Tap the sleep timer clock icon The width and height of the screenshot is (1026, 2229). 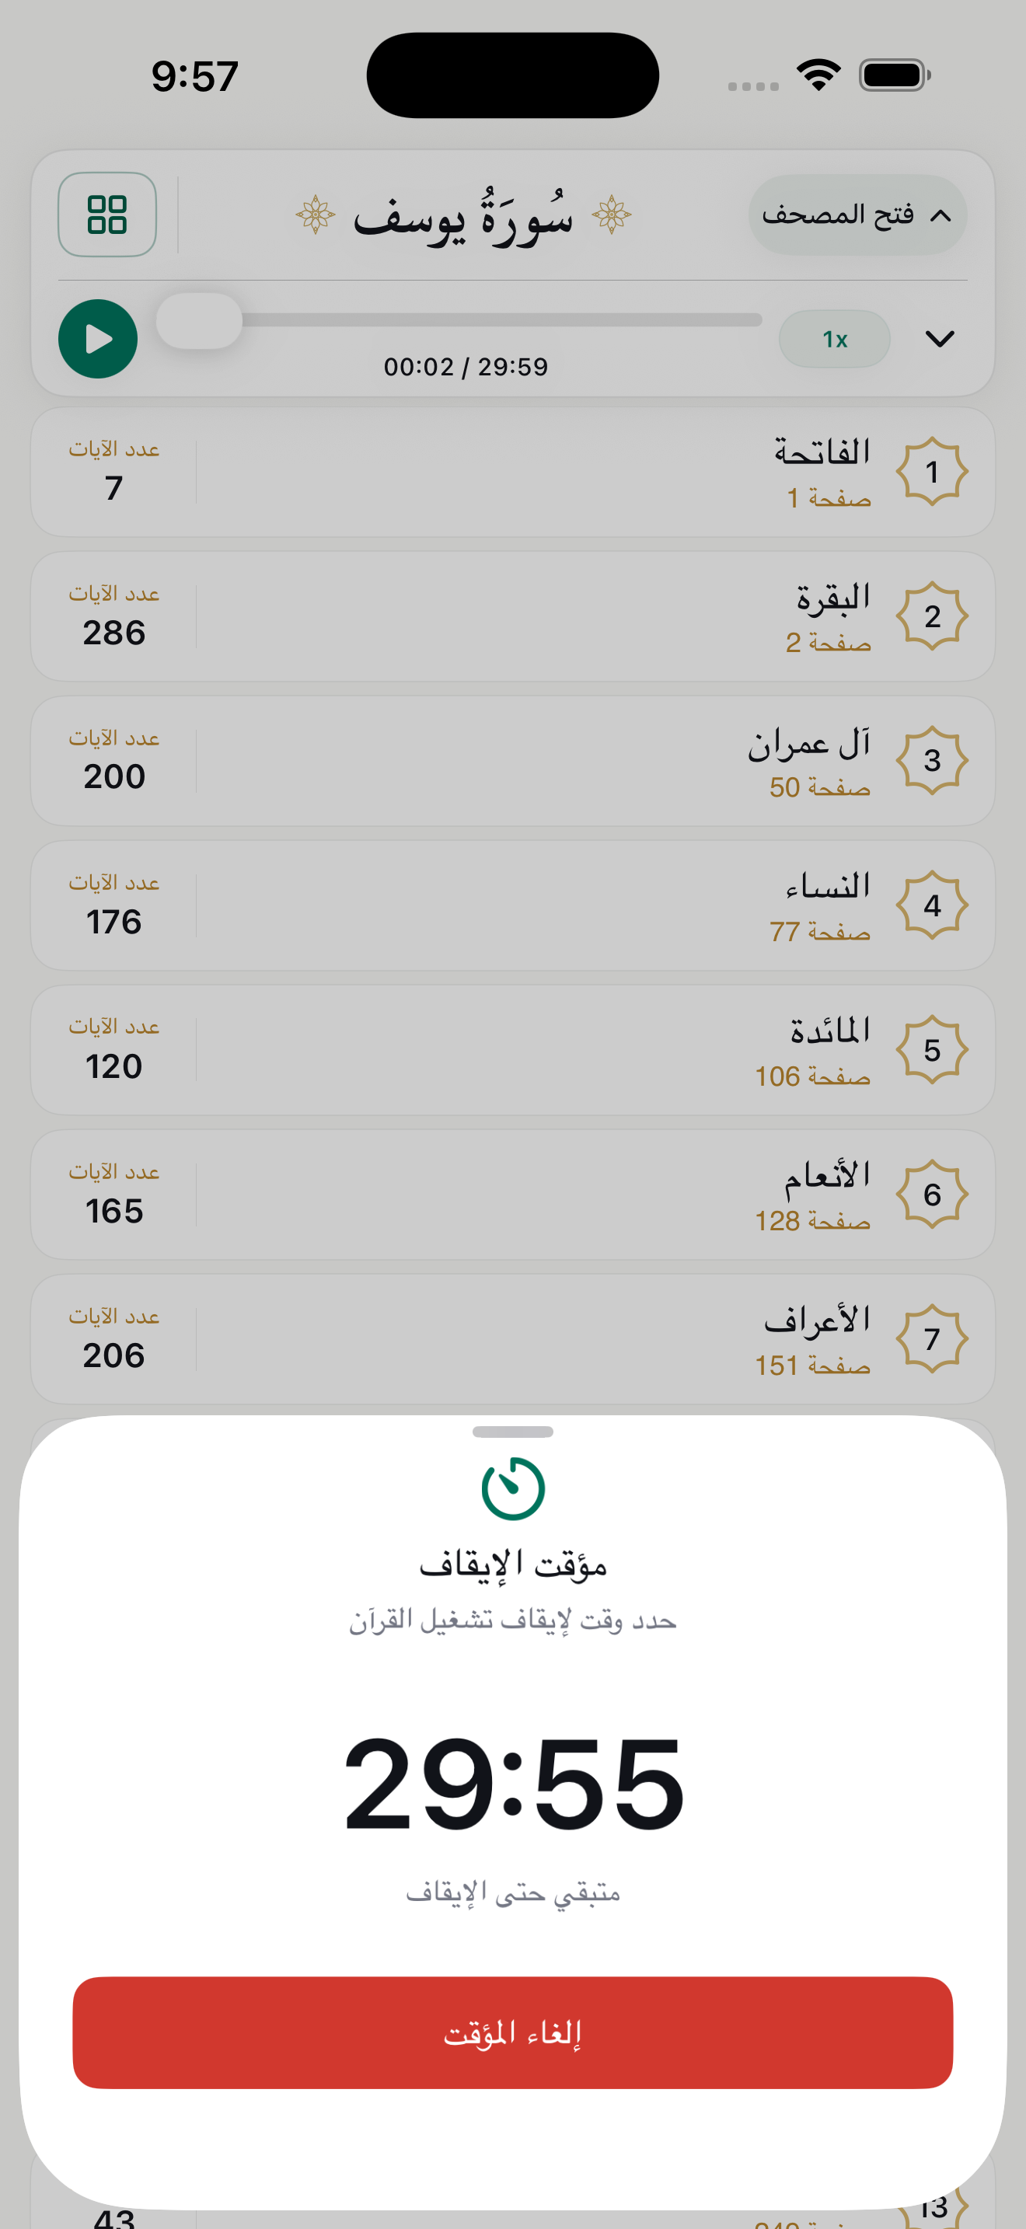(513, 1488)
